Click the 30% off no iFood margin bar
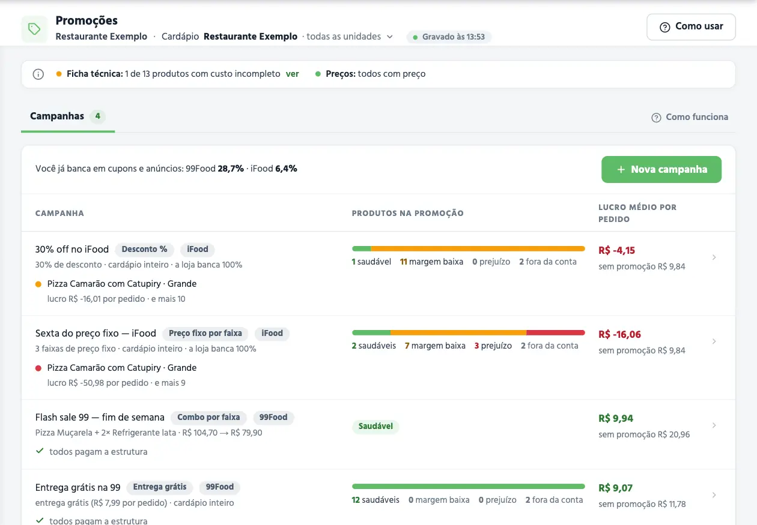The image size is (757, 525). (469, 248)
